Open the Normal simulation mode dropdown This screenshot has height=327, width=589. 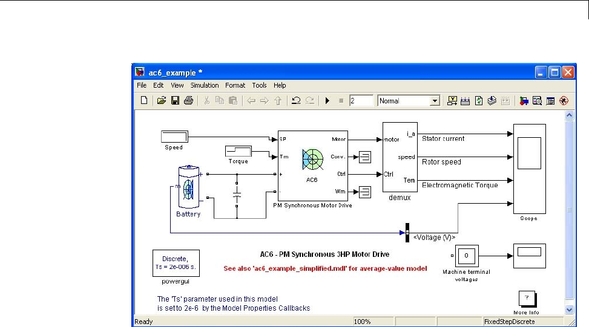point(435,100)
